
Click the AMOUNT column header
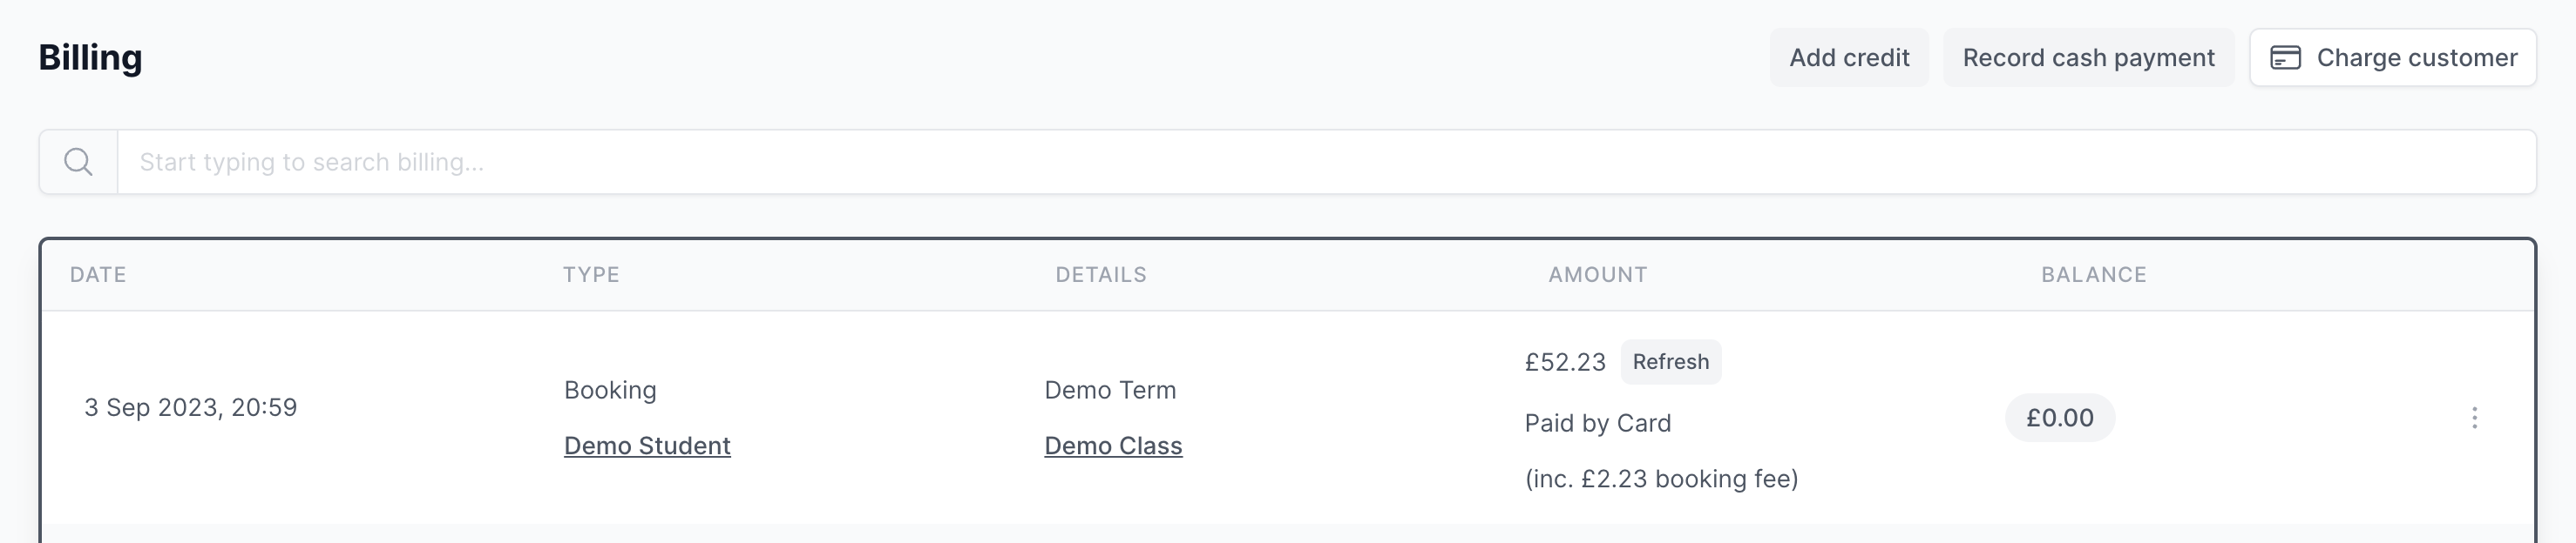coord(1597,274)
